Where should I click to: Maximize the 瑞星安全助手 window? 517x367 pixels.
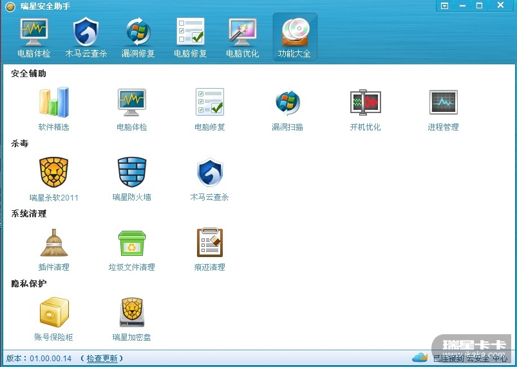480,6
